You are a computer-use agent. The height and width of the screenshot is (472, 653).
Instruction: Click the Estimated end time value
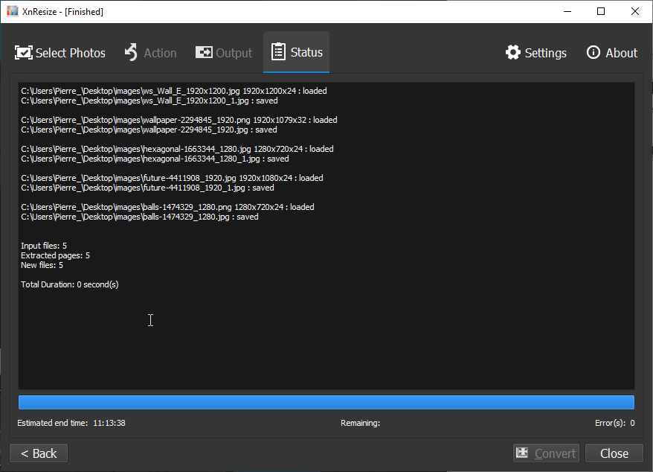click(x=109, y=423)
